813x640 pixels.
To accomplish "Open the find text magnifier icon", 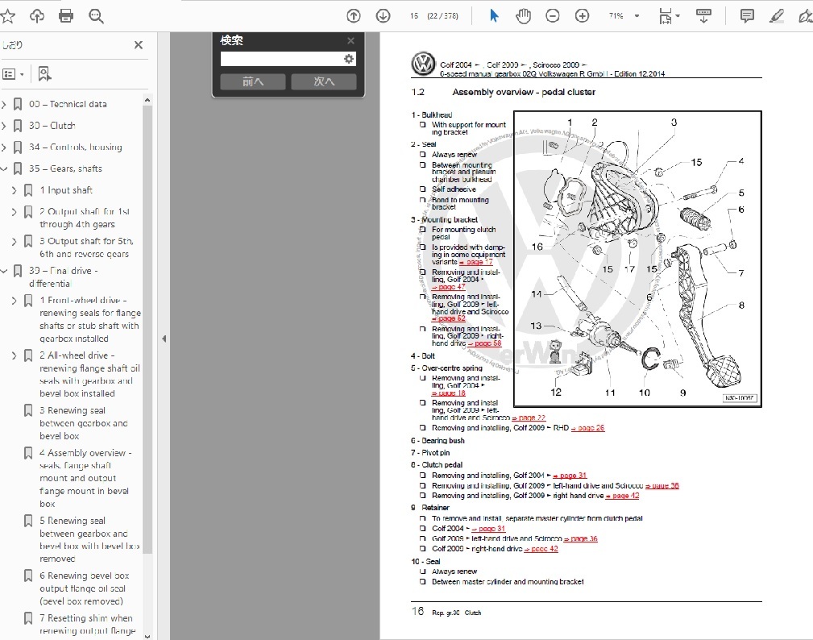I will [97, 16].
